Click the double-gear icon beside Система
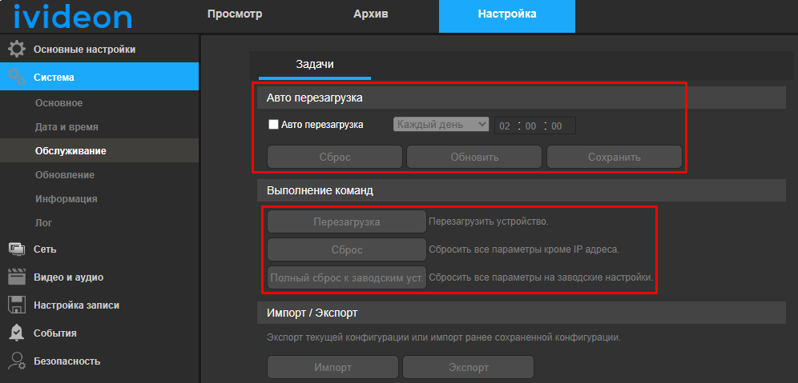798x383 pixels. [x=17, y=77]
